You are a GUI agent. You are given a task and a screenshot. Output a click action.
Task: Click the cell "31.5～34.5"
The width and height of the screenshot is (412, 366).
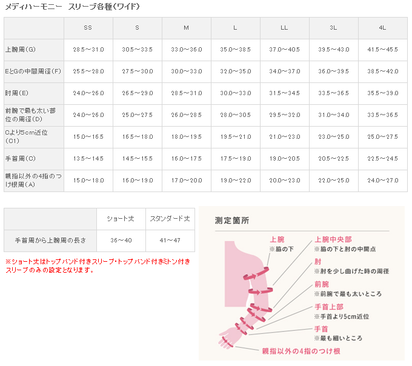pos(285,93)
